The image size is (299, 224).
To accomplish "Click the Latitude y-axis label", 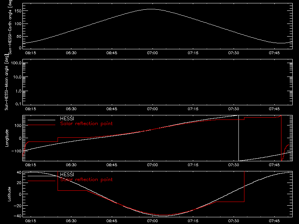I will click(9, 194).
